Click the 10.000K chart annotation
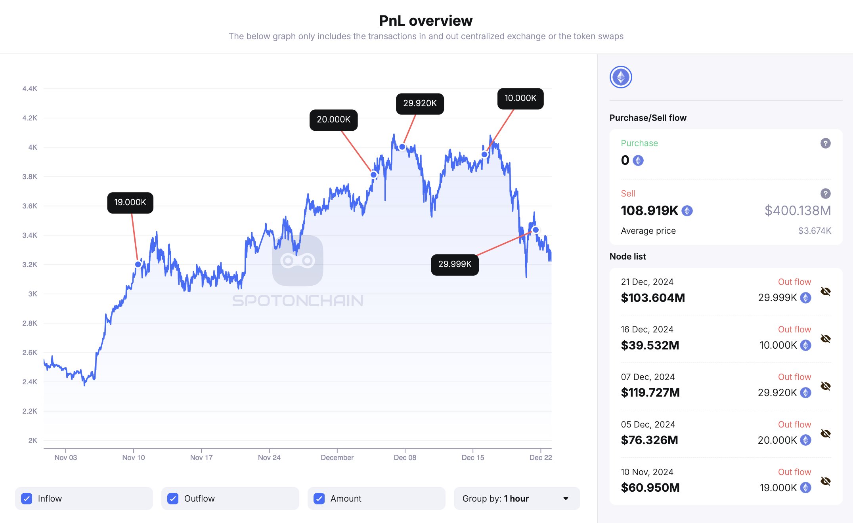The height and width of the screenshot is (523, 853). point(520,98)
